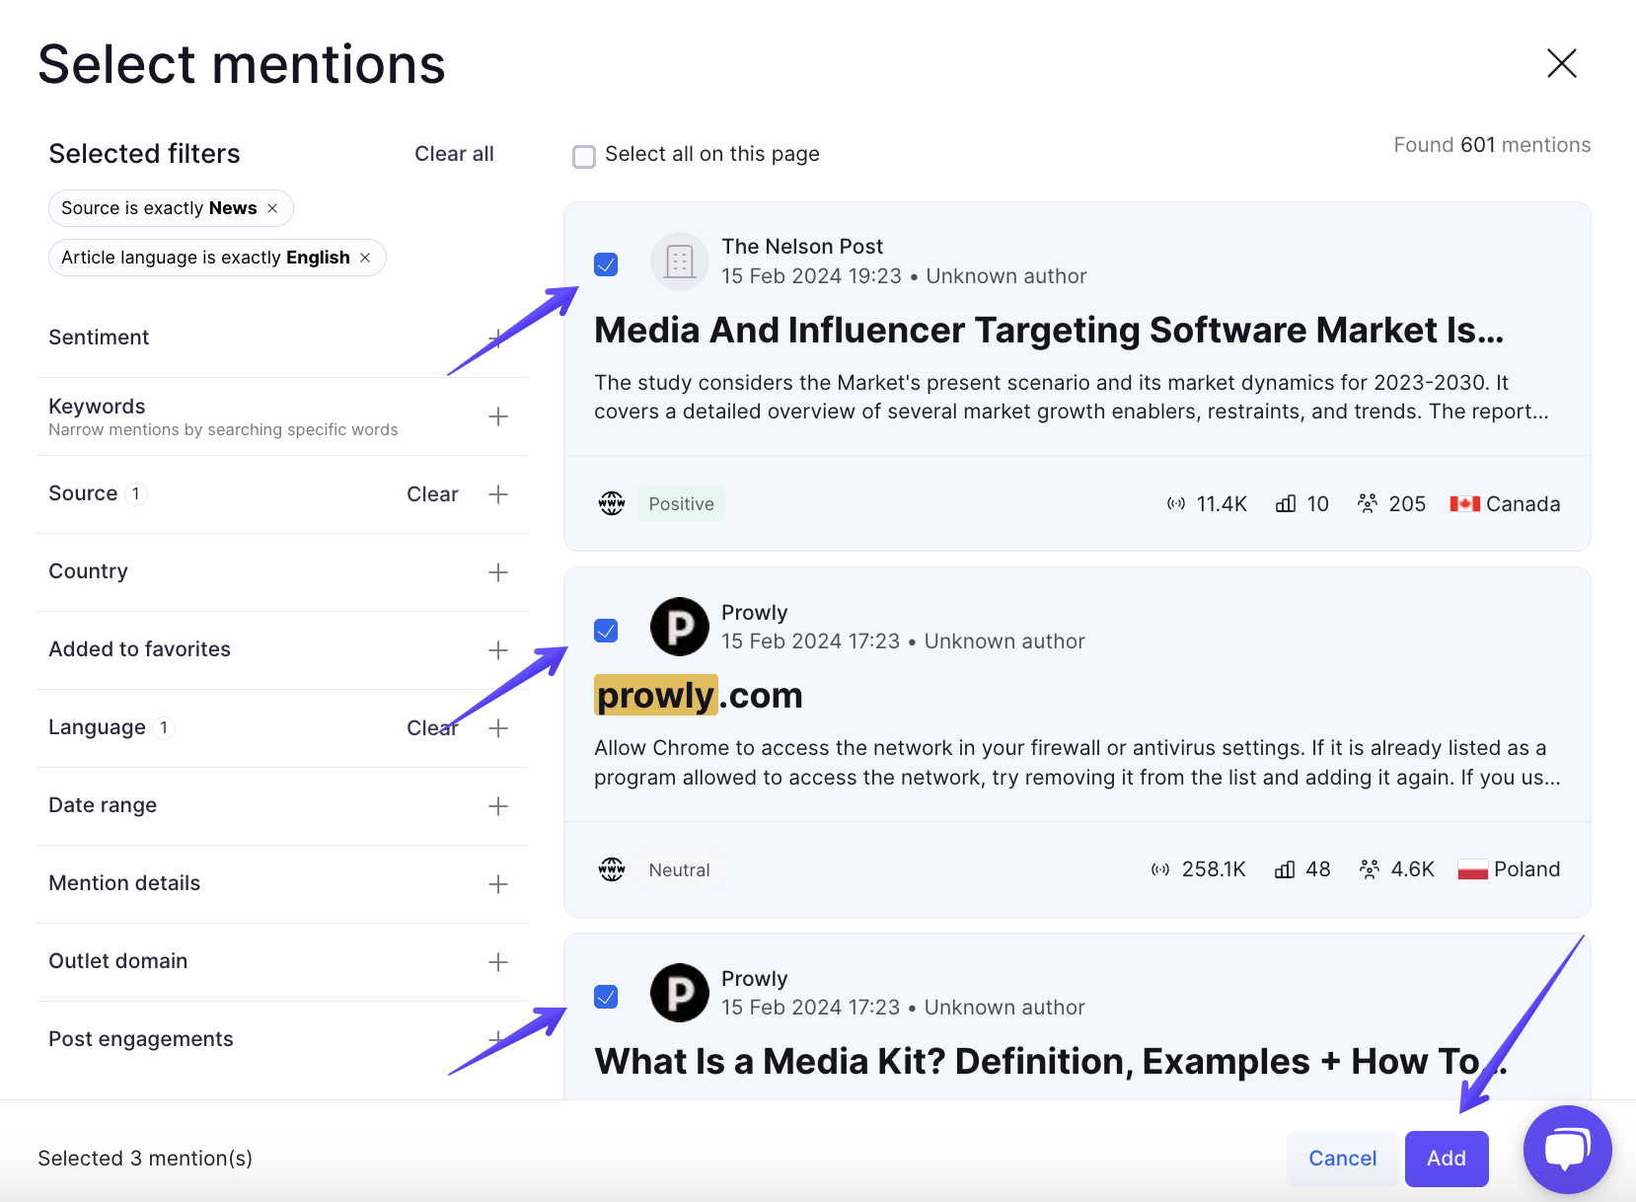Open the chat support bubble
This screenshot has width=1636, height=1202.
pos(1567,1150)
